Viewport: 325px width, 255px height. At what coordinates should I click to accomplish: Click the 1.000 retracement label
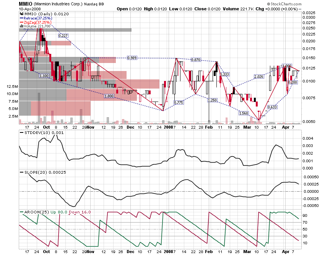pos(287,66)
